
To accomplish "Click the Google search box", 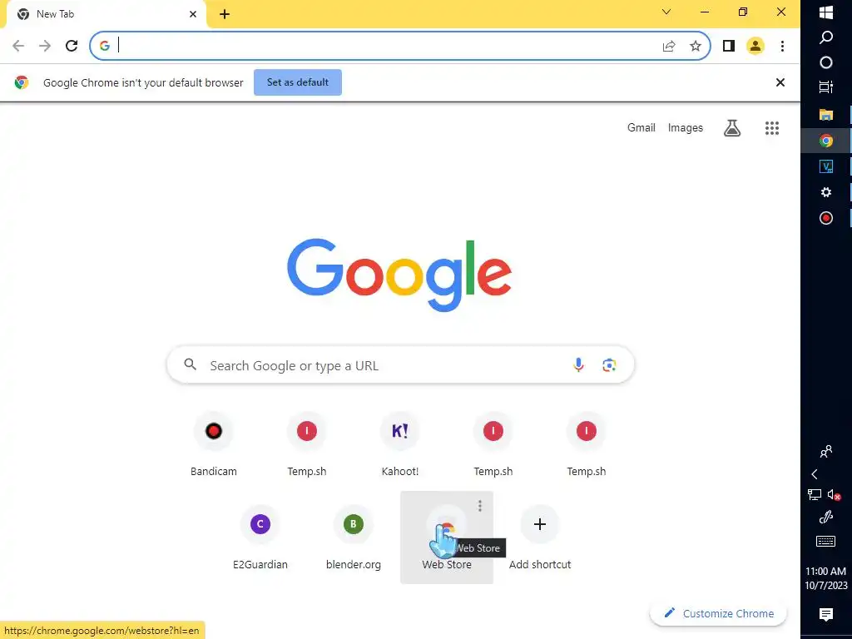I will point(400,365).
